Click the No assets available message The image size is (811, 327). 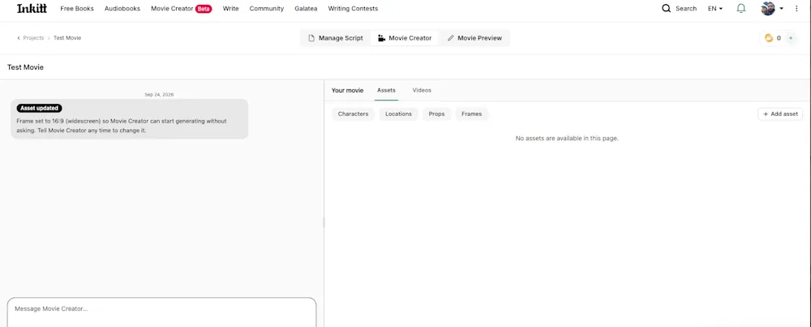(567, 138)
